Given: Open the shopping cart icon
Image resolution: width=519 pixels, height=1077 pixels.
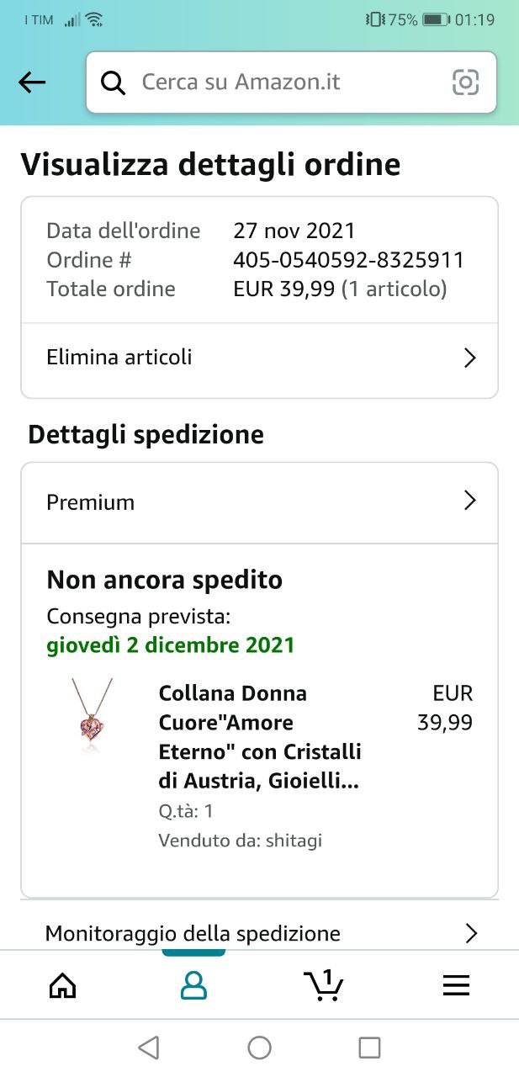Looking at the screenshot, I should (324, 985).
